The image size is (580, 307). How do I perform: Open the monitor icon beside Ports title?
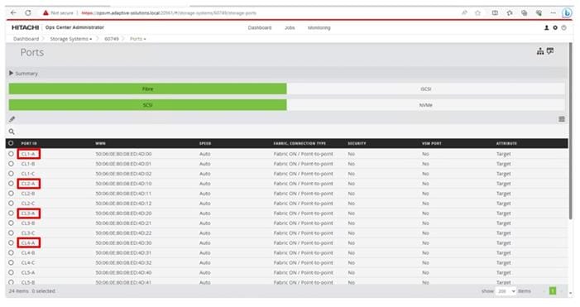pyautogui.click(x=550, y=51)
